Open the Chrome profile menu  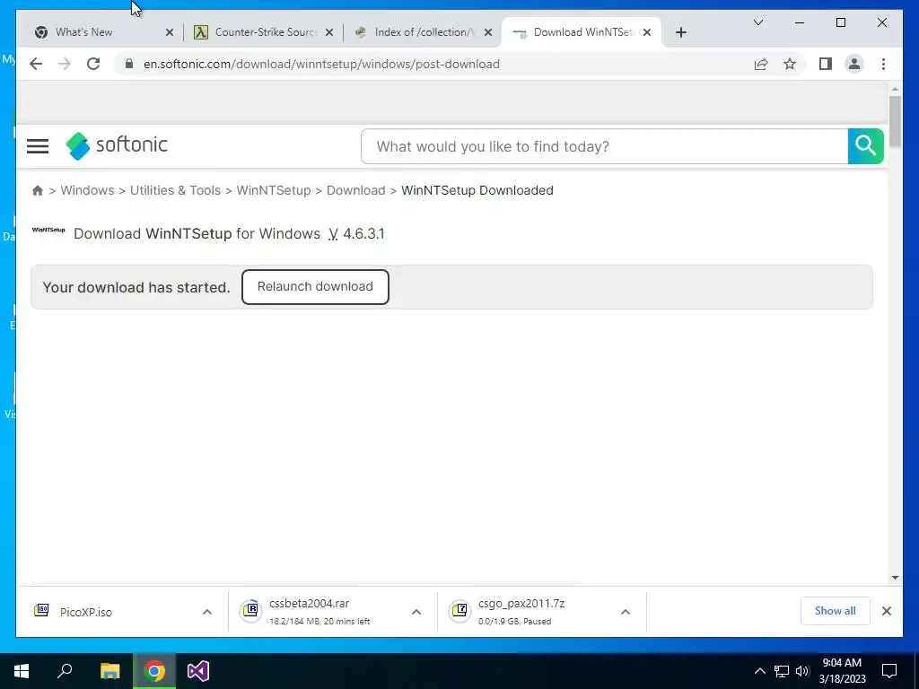tap(854, 64)
